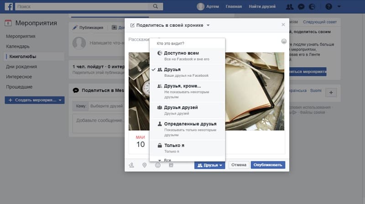Open the Друзья audience dropdown button
Screen dimensions: 365x204
click(x=209, y=165)
